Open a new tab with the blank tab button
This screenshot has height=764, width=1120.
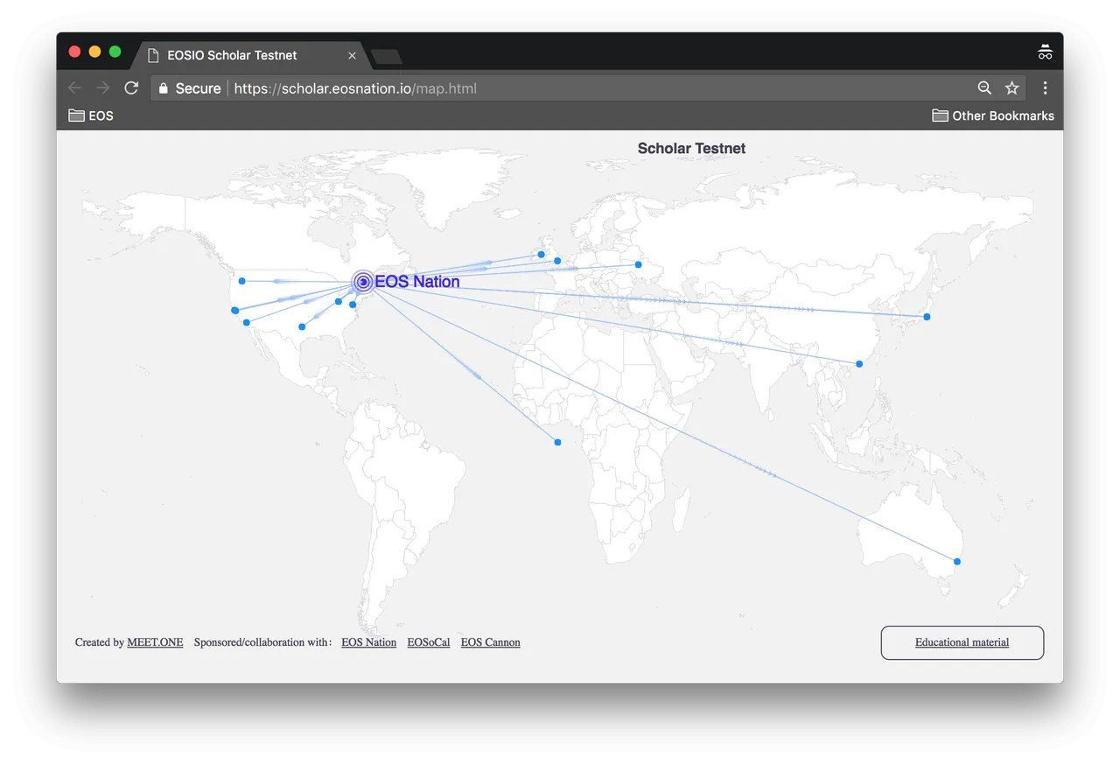click(x=386, y=57)
